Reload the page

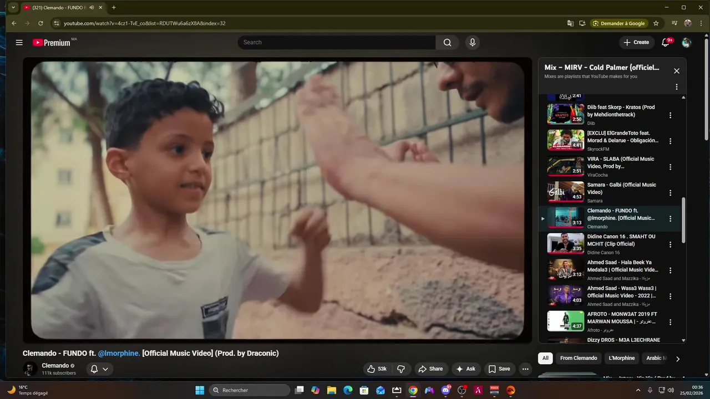40,23
